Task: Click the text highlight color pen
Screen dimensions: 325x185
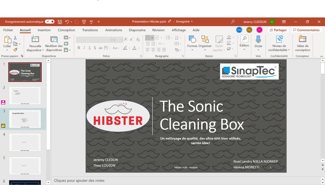Action: pyautogui.click(x=125, y=48)
